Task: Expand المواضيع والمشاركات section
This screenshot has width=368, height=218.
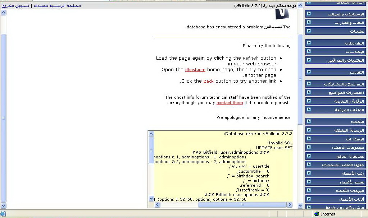Action: pos(336,84)
